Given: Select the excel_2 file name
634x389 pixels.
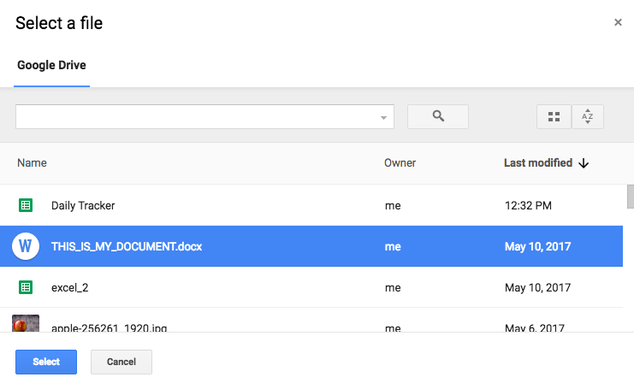Looking at the screenshot, I should pos(69,287).
